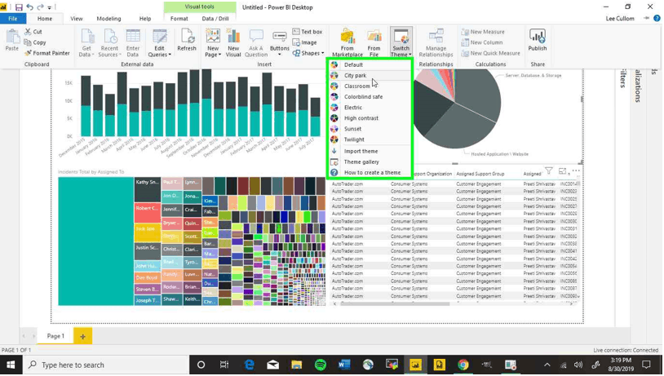Image resolution: width=664 pixels, height=376 pixels.
Task: Choose Import theme from the menu
Action: 370,151
